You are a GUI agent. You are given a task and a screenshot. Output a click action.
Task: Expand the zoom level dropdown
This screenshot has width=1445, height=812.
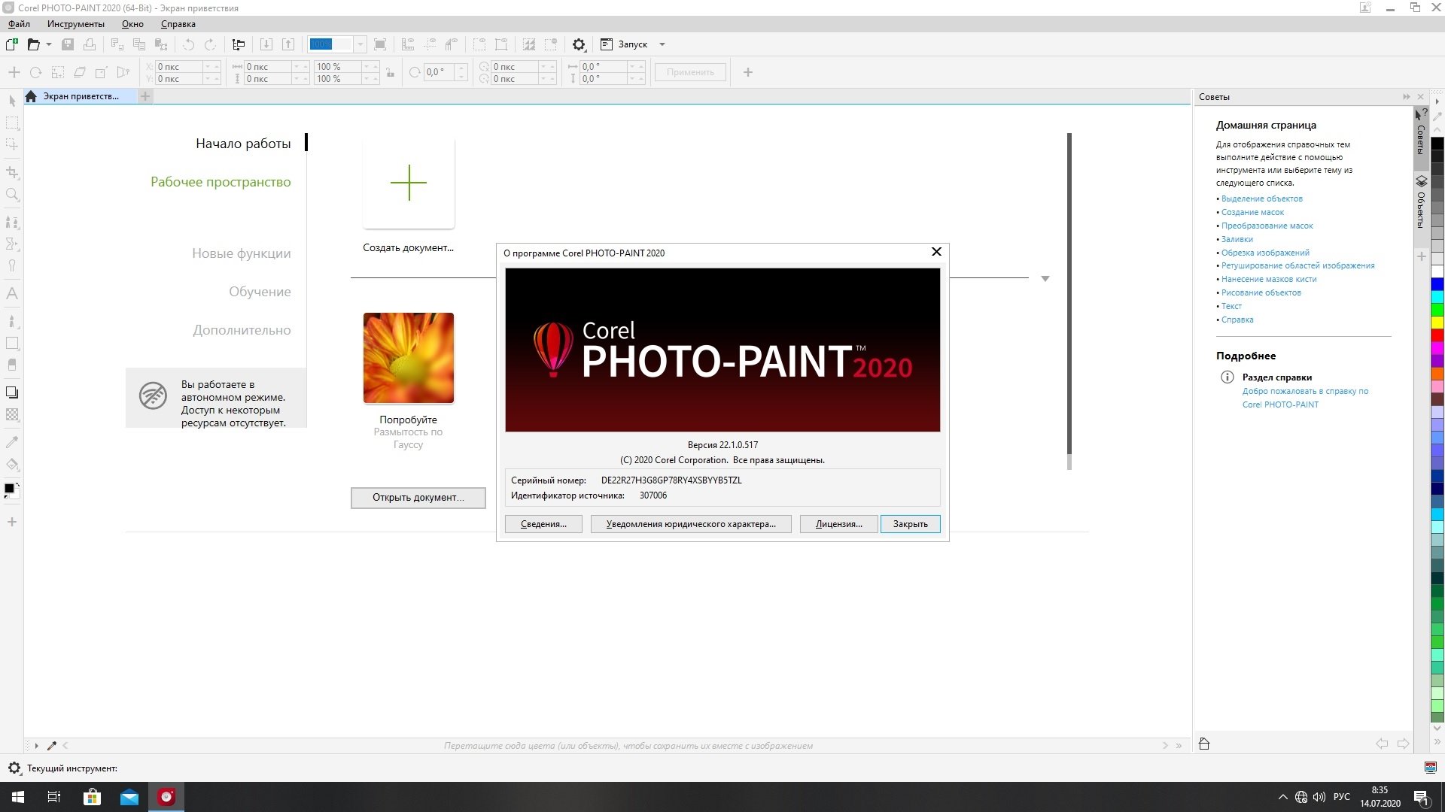[360, 44]
